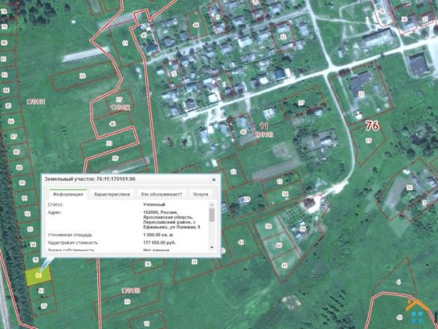This screenshot has height=329, width=438.
Task: Click the popup scrollbar down arrow
Action: [211, 247]
